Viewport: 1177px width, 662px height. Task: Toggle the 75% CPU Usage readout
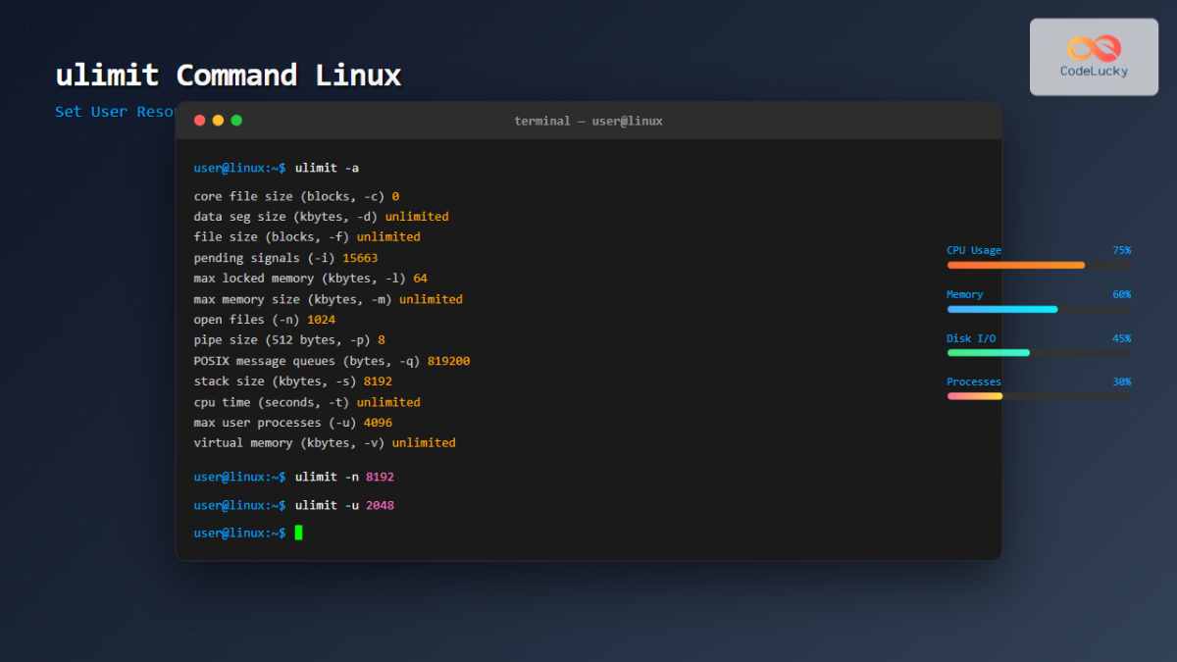(x=1122, y=250)
